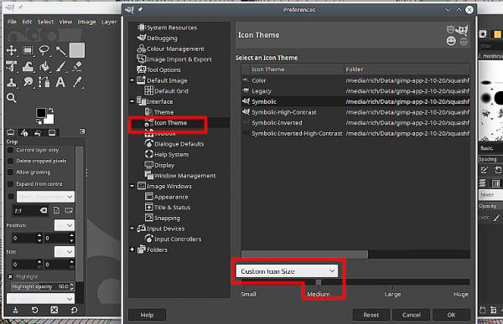Select Symbolic-High-Contrast icon theme row
Viewport: 503px width, 324px height.
(355, 112)
